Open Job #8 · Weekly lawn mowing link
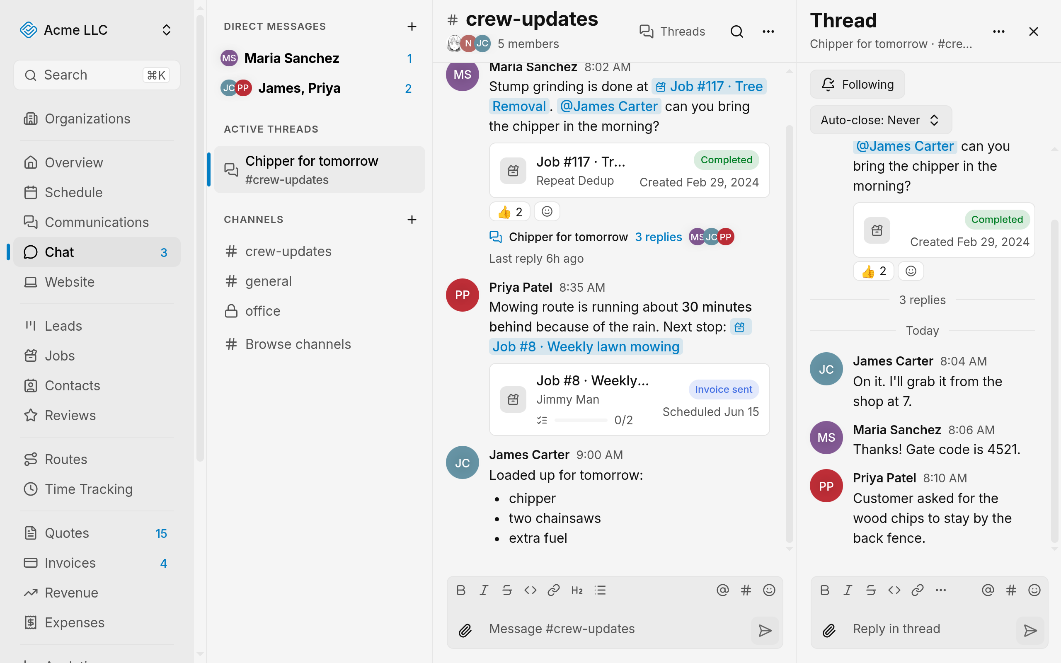 click(x=586, y=346)
